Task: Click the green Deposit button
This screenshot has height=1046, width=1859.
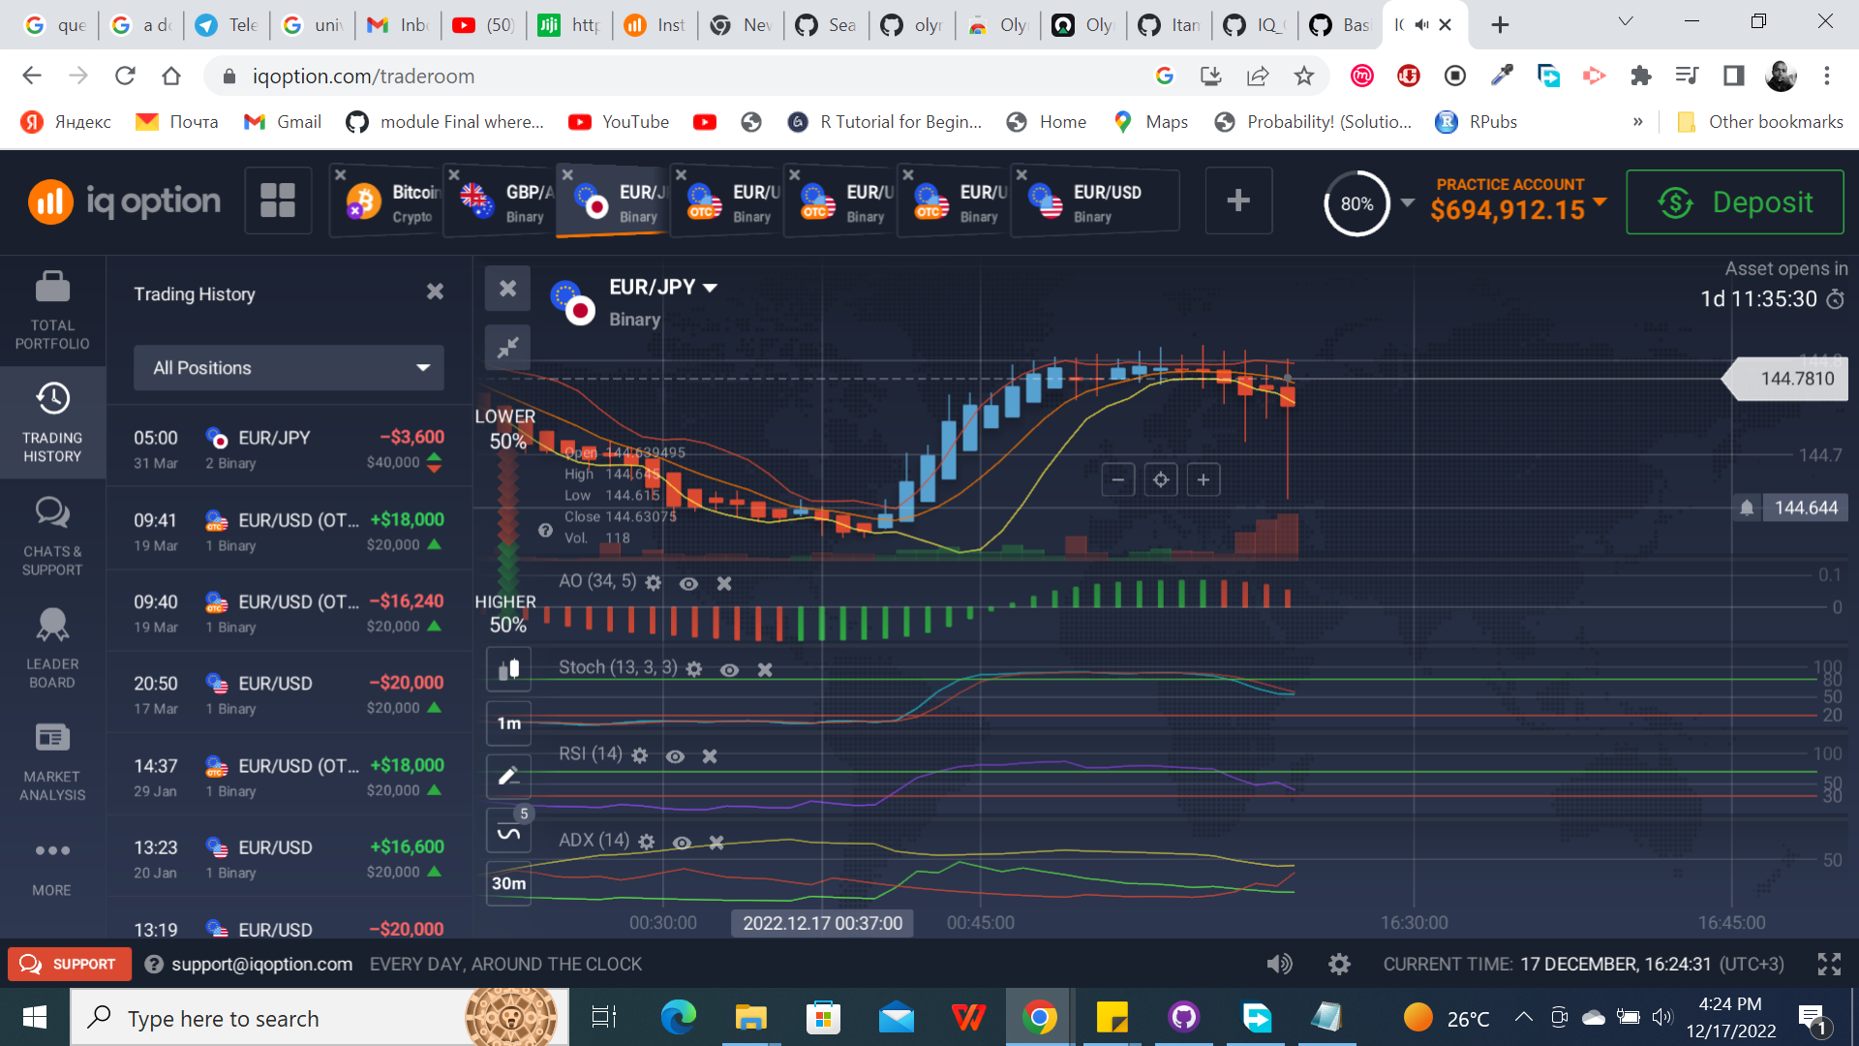Action: pyautogui.click(x=1734, y=201)
